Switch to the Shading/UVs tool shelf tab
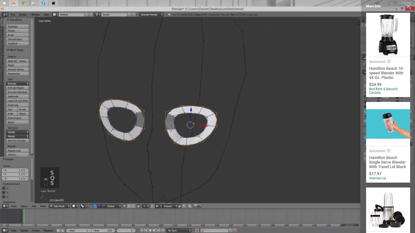The height and width of the screenshot is (233, 415). (x=2, y=46)
